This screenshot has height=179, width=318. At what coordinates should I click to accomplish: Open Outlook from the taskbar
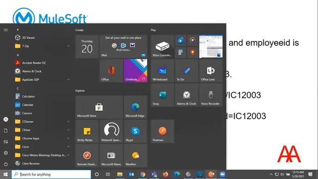131,175
